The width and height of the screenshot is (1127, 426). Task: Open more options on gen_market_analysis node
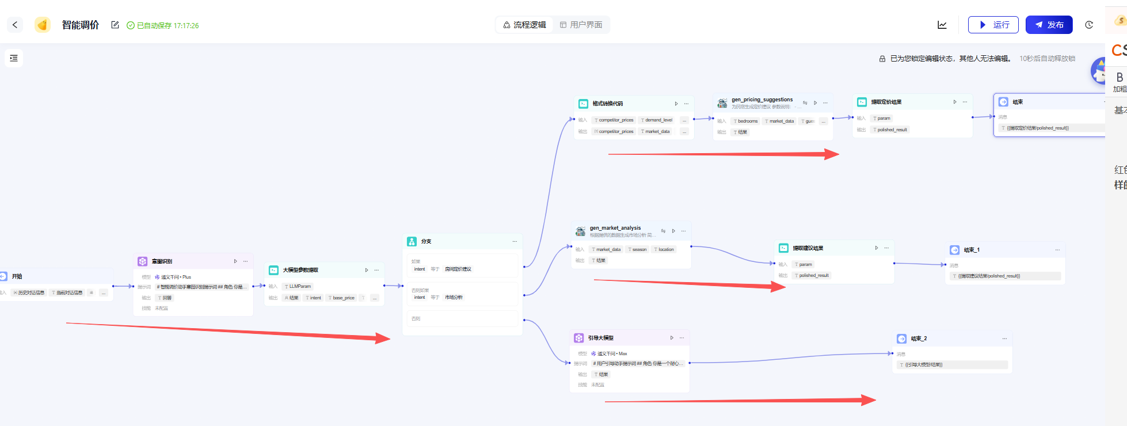pyautogui.click(x=684, y=231)
